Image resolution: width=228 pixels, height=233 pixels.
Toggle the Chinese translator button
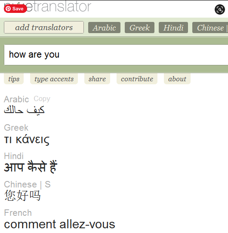pos(210,28)
